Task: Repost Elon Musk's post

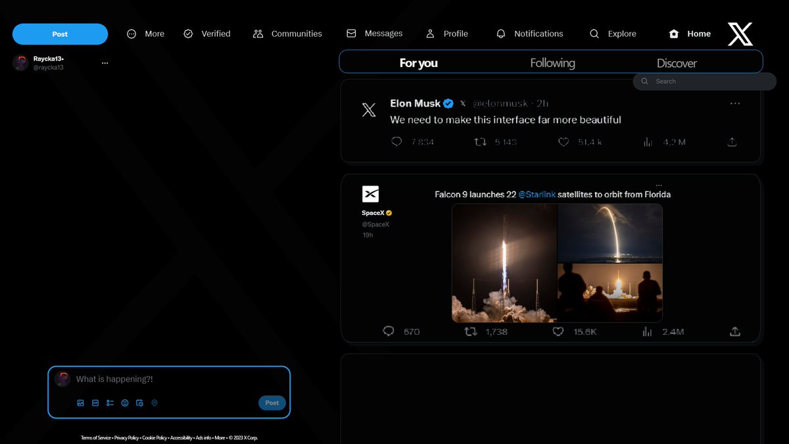Action: tap(481, 141)
